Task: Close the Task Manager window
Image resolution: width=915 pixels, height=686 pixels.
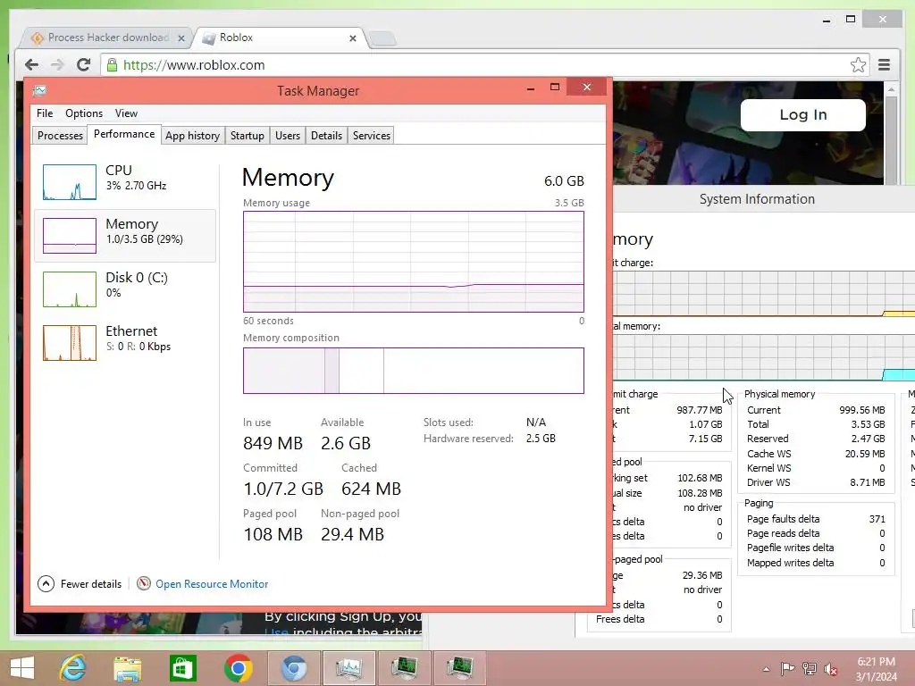Action: (586, 87)
